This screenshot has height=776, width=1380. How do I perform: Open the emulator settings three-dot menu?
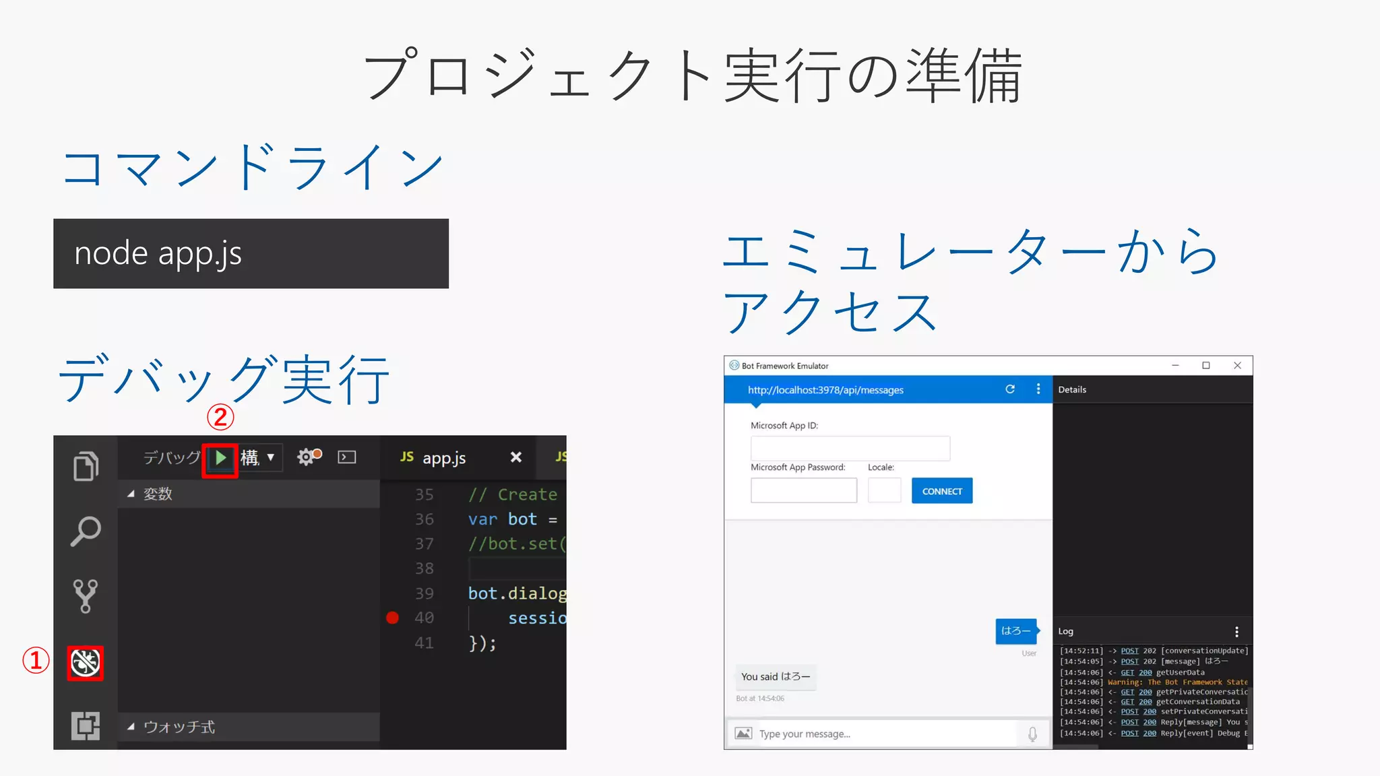tap(1038, 389)
